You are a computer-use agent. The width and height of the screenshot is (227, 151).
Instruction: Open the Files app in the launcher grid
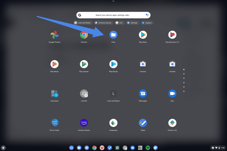[113, 35]
